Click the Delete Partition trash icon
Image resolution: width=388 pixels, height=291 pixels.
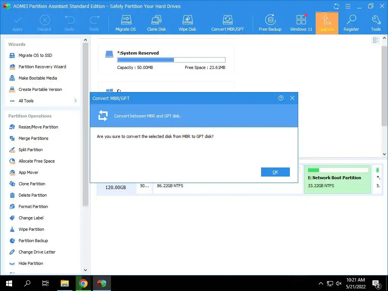click(x=12, y=195)
